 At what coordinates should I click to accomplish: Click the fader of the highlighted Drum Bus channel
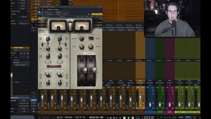tap(140, 97)
